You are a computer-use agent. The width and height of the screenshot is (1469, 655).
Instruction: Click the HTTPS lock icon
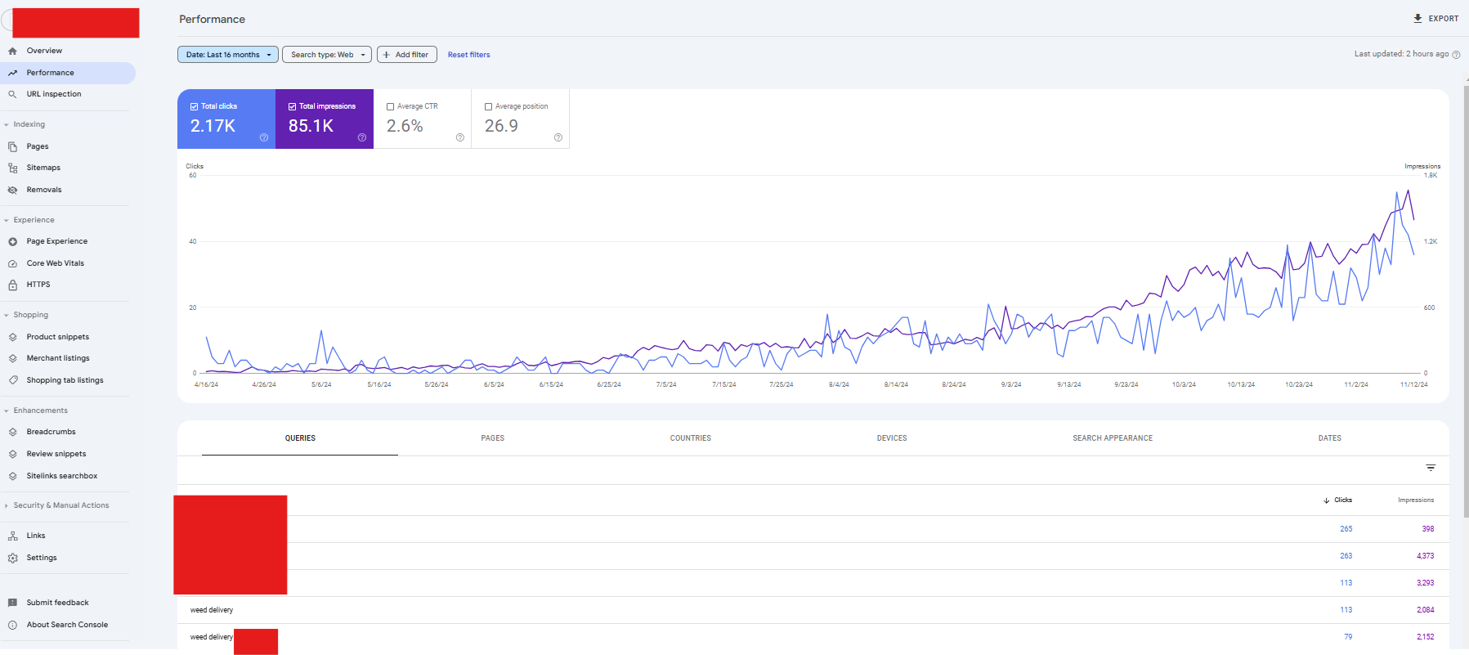tap(12, 285)
